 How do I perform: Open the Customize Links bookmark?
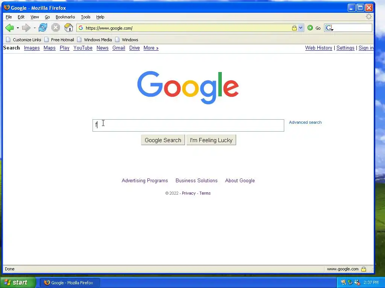click(x=24, y=40)
